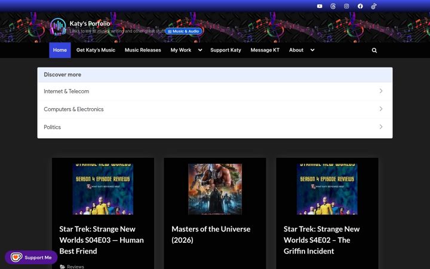Open the YouTube social icon
Viewport: 430px width, 269px height.
pos(320,6)
